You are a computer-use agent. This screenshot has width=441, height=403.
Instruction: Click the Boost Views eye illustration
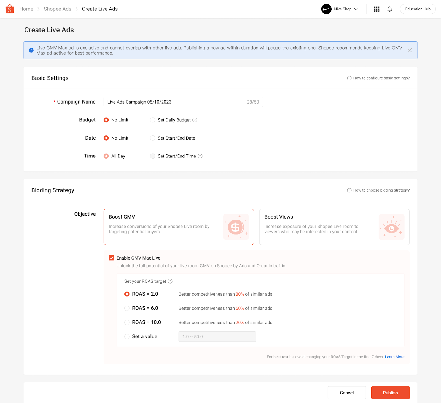[391, 227]
